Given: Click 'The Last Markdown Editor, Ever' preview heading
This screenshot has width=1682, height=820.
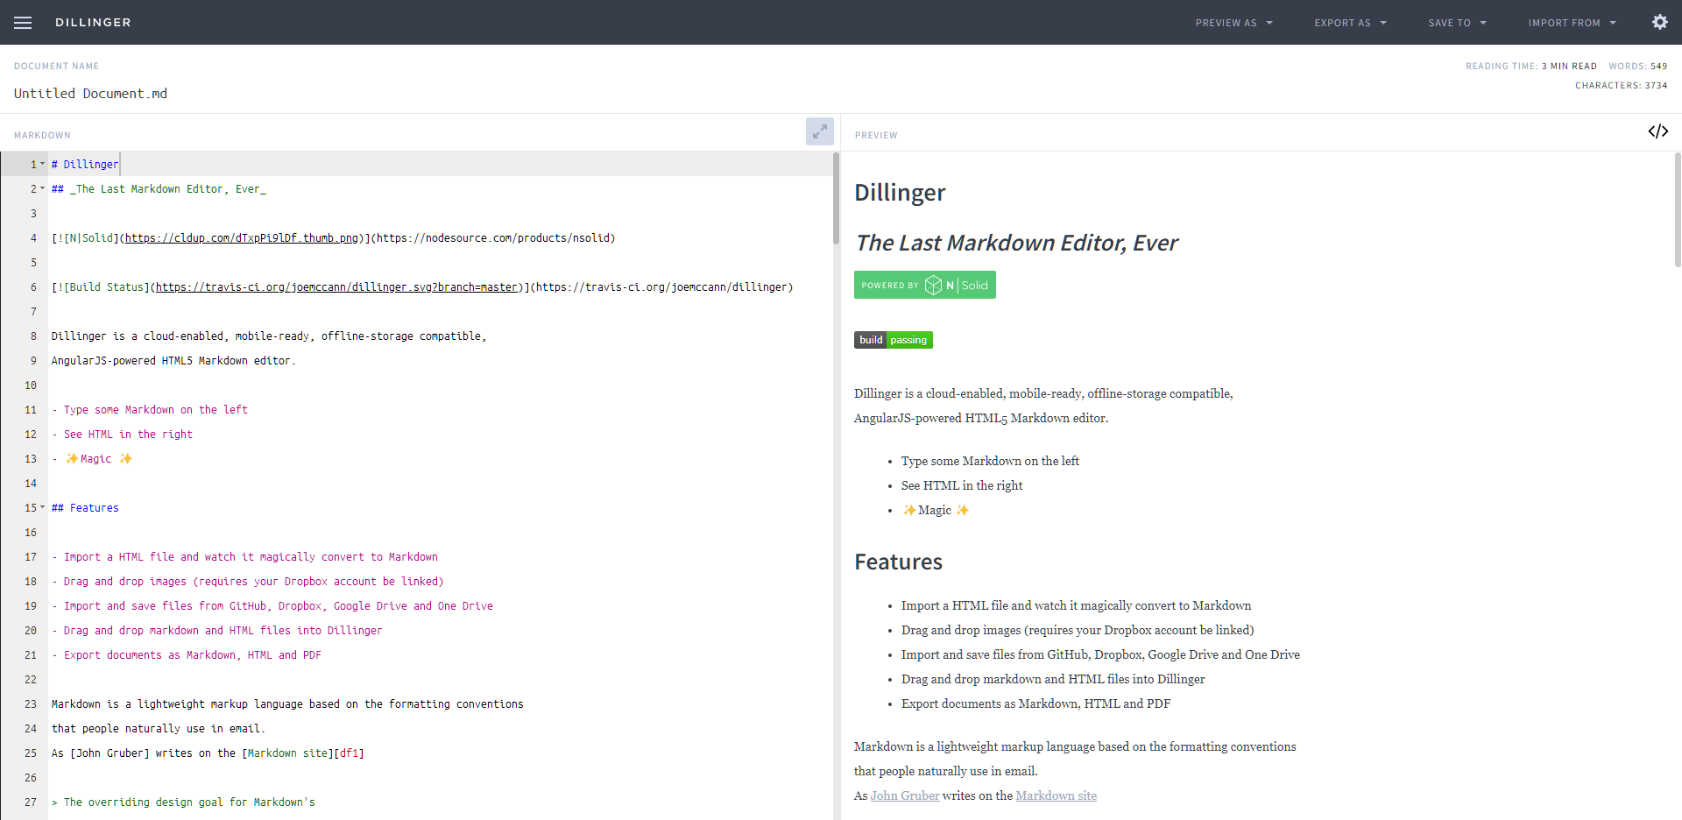Looking at the screenshot, I should click(1016, 243).
